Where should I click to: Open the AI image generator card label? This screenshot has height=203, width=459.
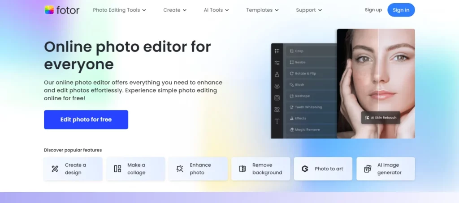pyautogui.click(x=390, y=169)
